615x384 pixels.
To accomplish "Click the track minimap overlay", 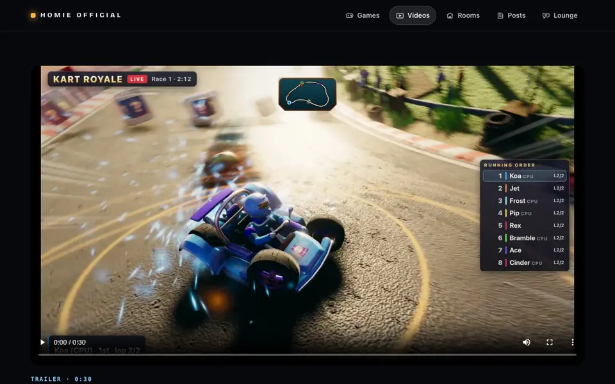I will pos(307,94).
